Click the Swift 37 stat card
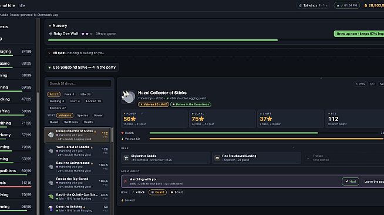Image resolution: width=384 pixels, height=215 pixels. click(x=291, y=119)
